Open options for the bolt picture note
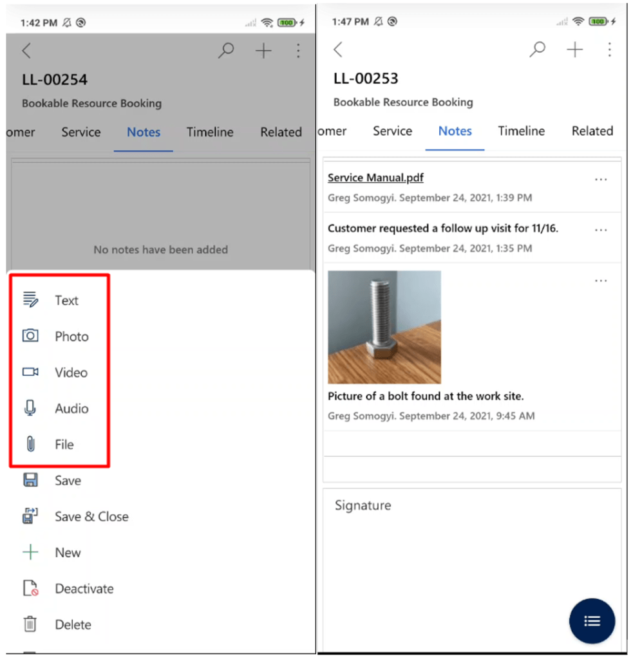Viewport: 633px width, 659px height. [x=601, y=281]
